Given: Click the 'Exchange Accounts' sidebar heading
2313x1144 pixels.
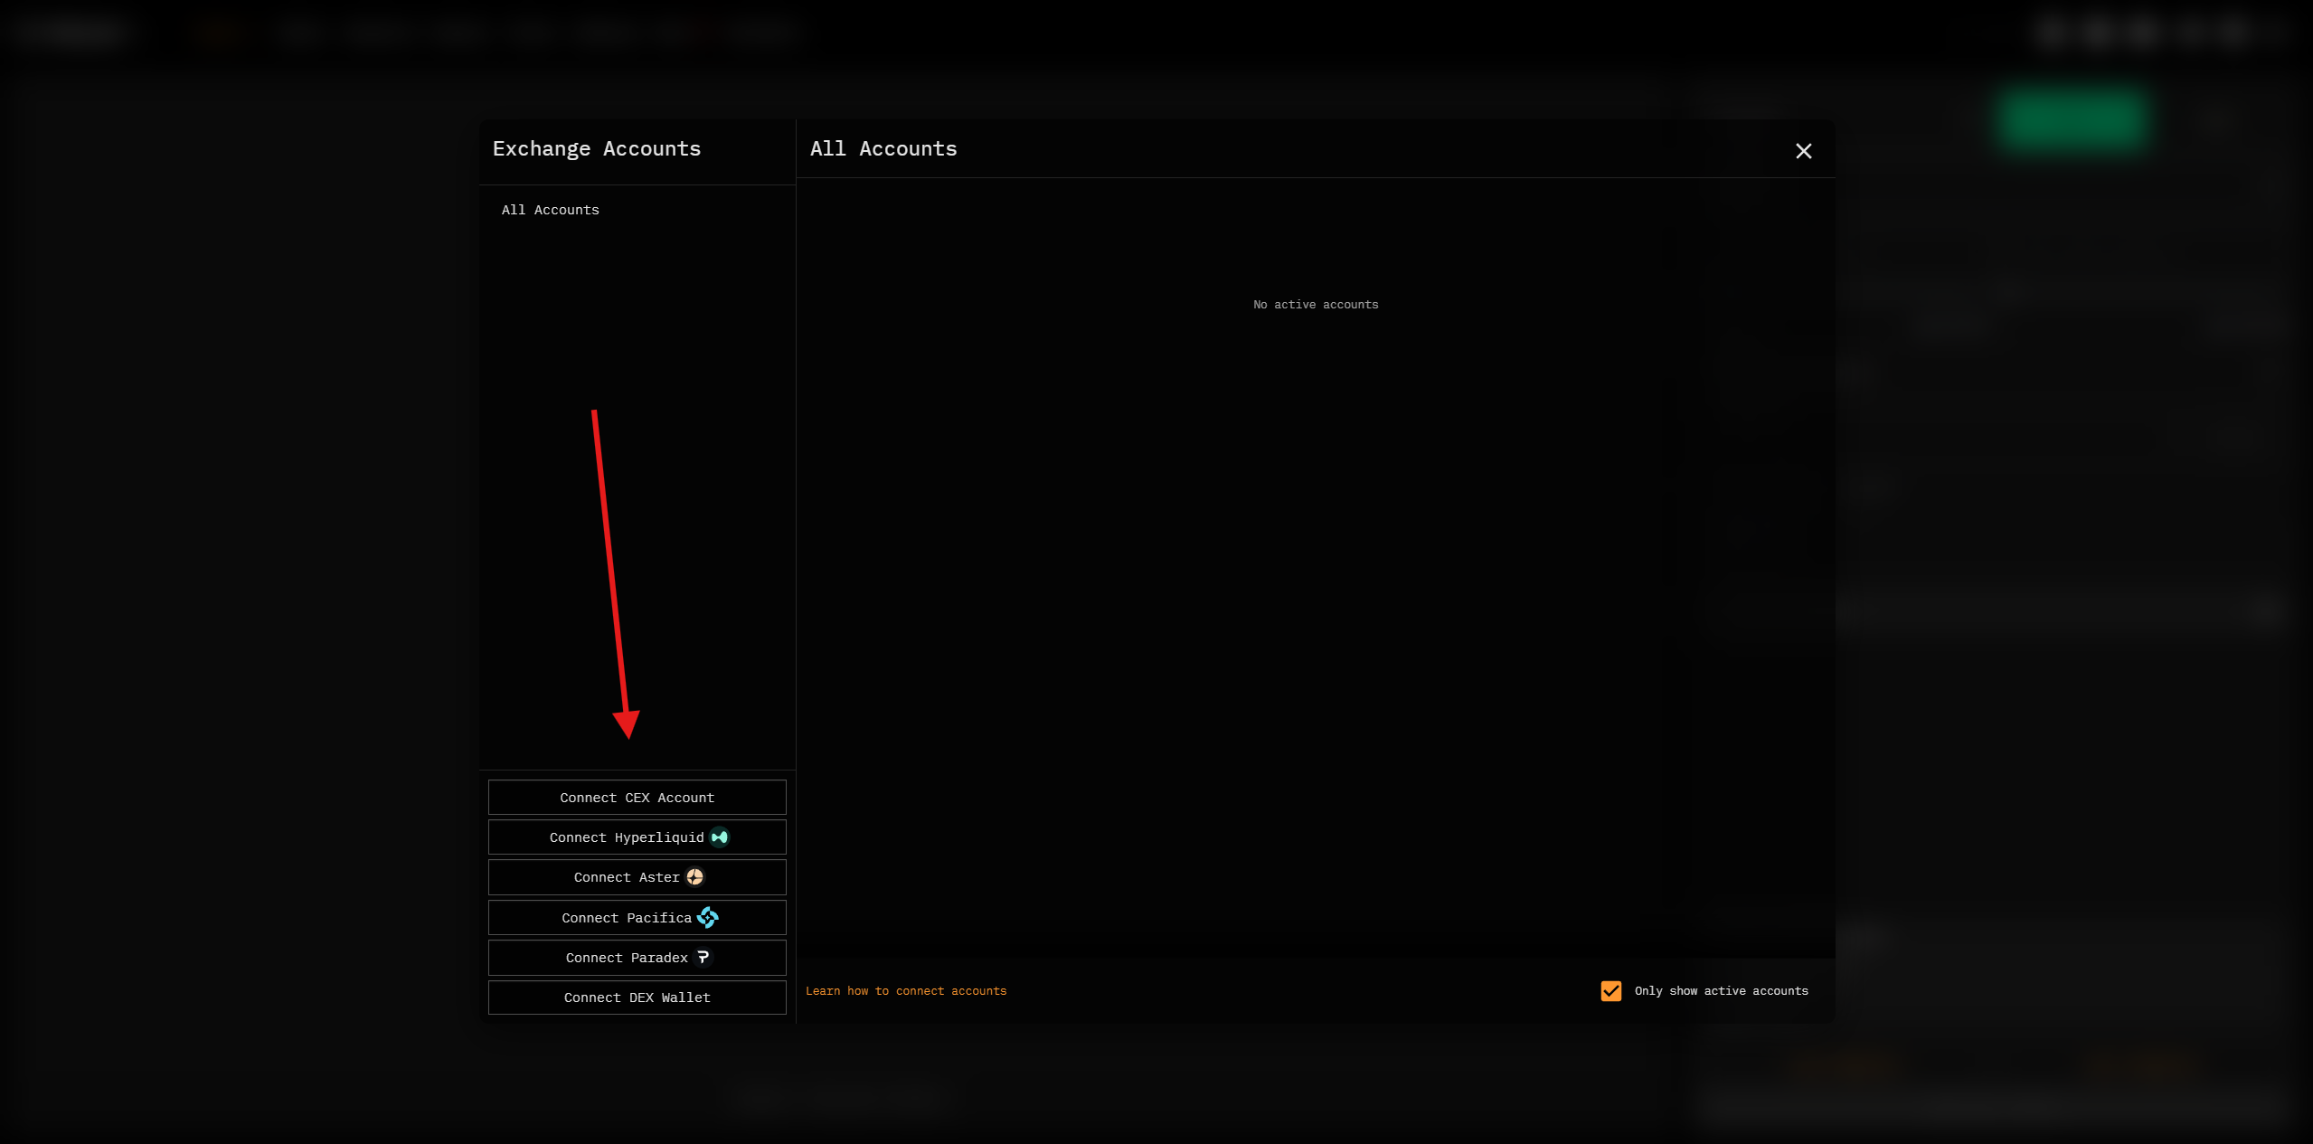Looking at the screenshot, I should (x=596, y=149).
